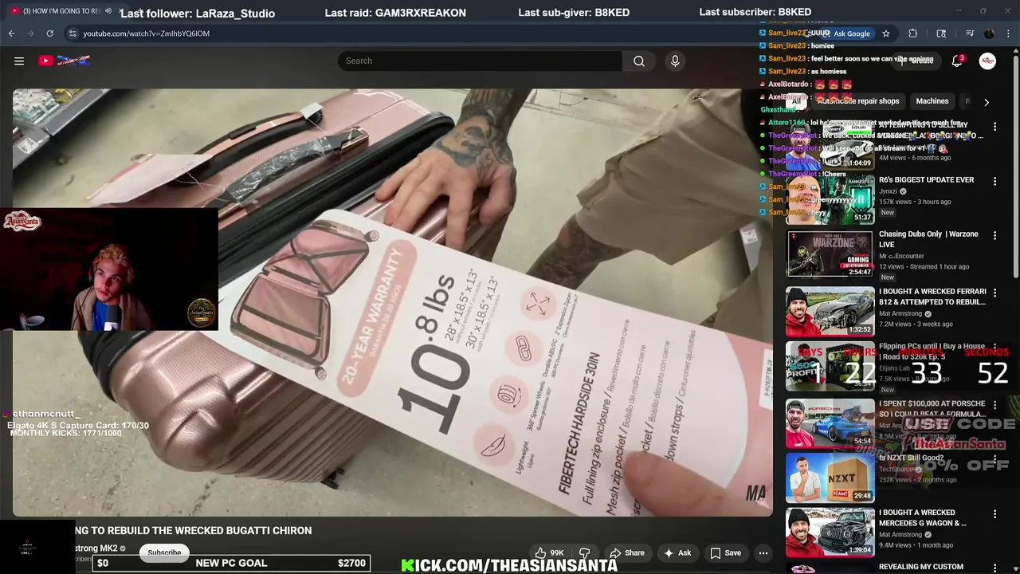1020x574 pixels.
Task: Open REVEALING MY CUSTOM video title
Action: tap(921, 567)
